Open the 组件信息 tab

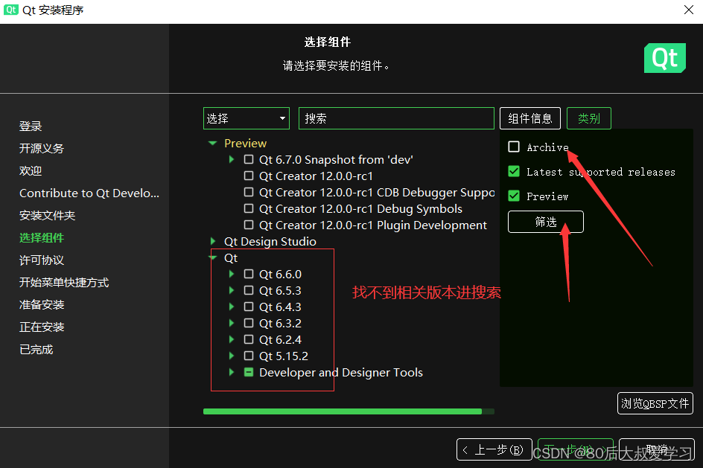(x=530, y=118)
